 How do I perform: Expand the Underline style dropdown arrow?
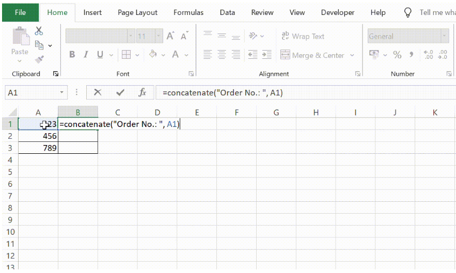[x=111, y=55]
